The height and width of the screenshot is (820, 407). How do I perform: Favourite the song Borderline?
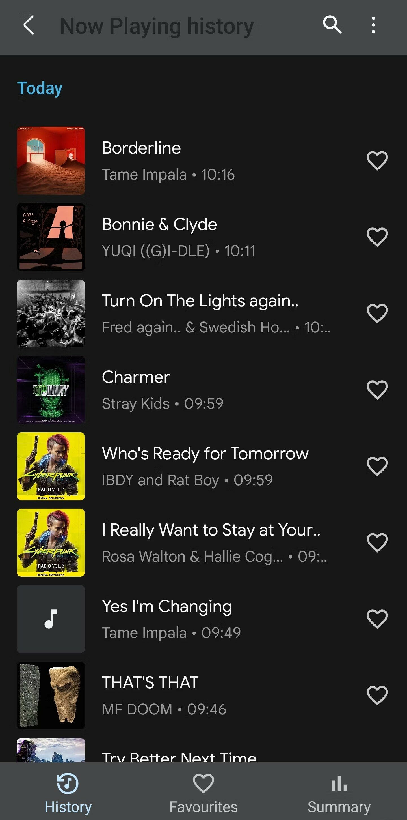[x=377, y=160]
